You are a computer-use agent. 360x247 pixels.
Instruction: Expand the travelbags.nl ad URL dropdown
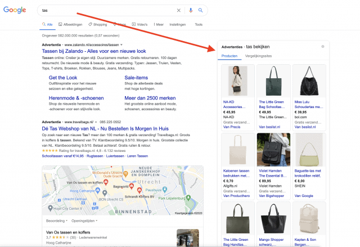(96, 122)
